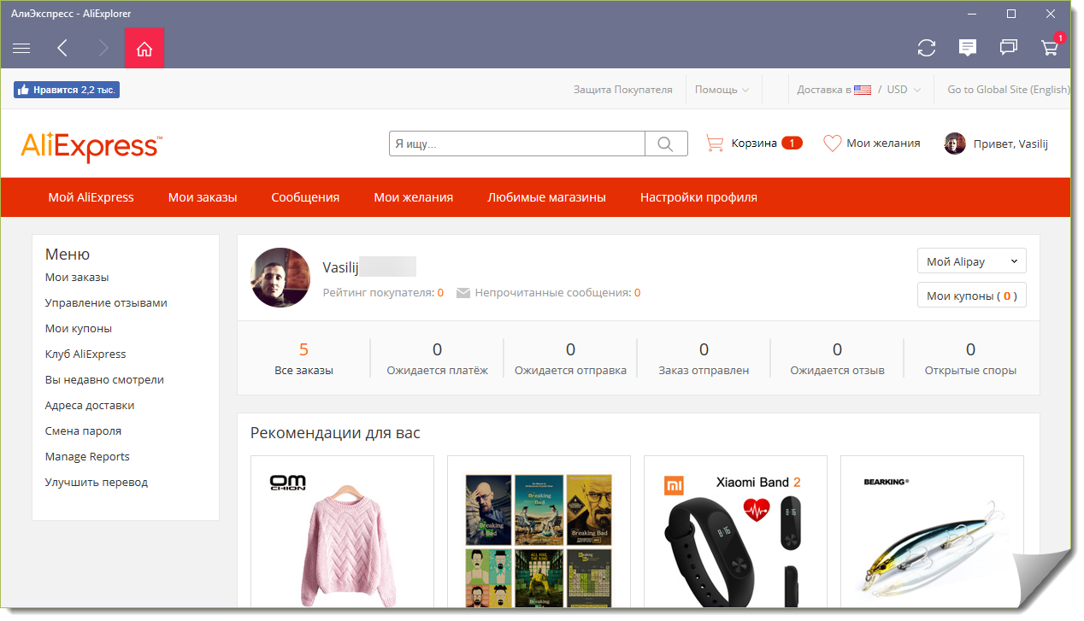The image size is (1084, 621).
Task: Select Адреса доставки in the left menu
Action: point(90,406)
